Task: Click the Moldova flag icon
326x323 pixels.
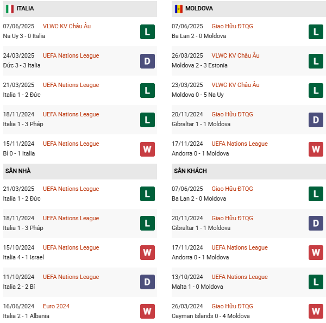Action: [178, 9]
